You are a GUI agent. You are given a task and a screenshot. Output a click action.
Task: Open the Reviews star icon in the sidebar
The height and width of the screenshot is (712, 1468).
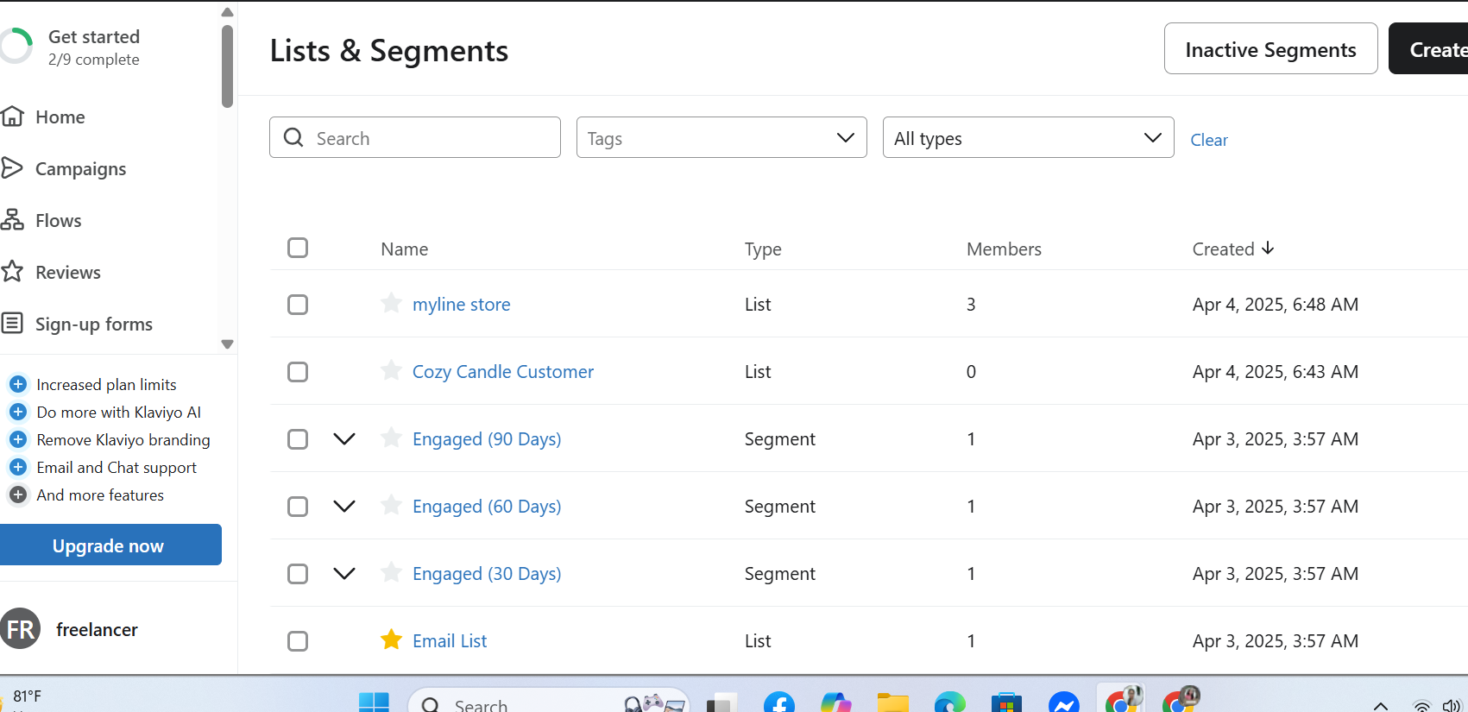pos(12,272)
